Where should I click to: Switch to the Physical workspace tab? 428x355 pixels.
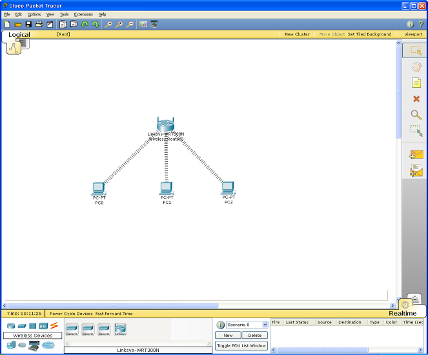point(24,44)
